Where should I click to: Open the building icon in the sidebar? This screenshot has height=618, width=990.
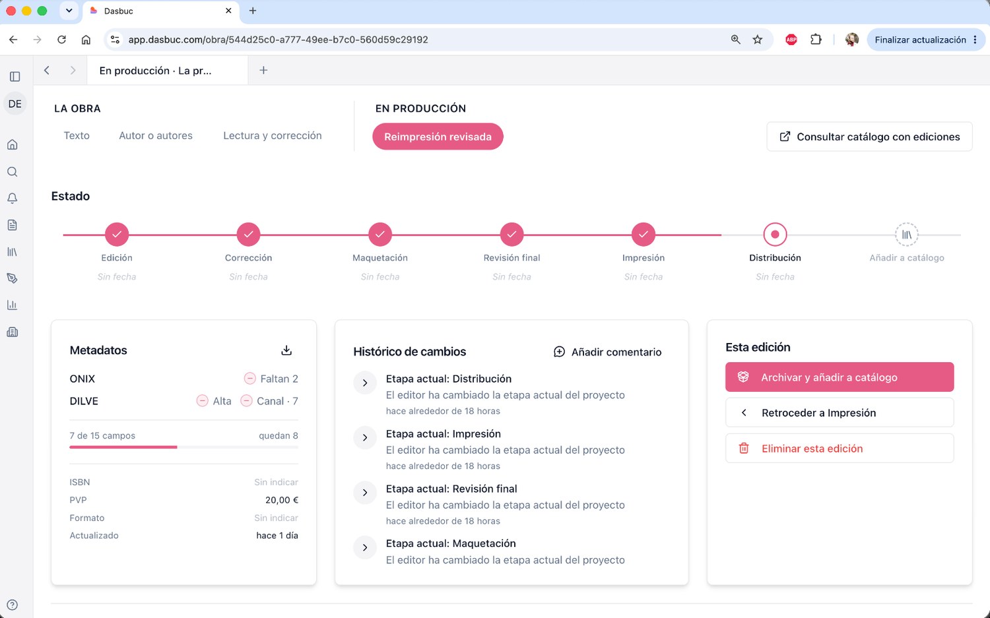pyautogui.click(x=13, y=332)
